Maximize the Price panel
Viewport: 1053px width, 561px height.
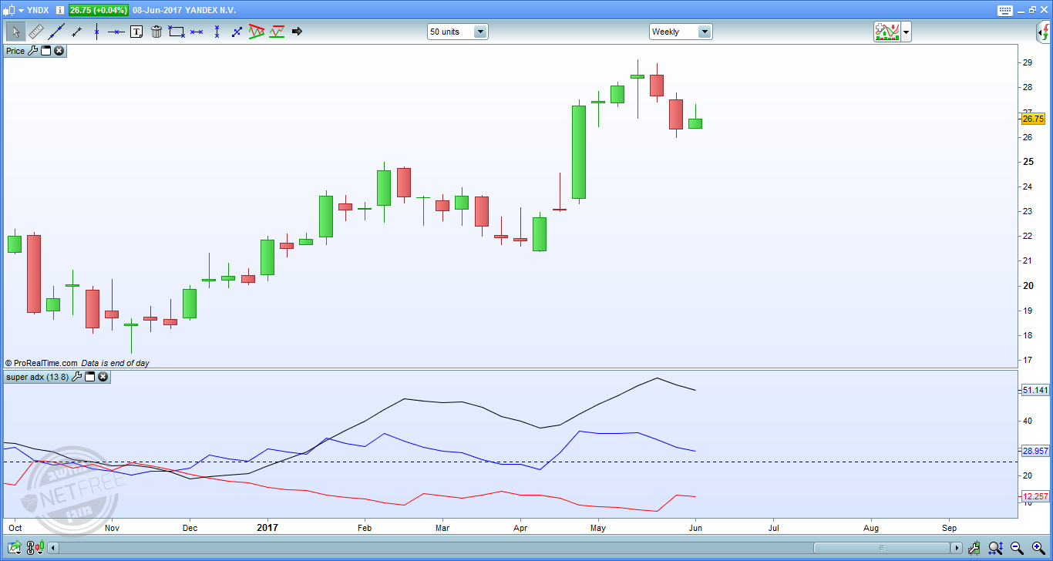[45, 51]
